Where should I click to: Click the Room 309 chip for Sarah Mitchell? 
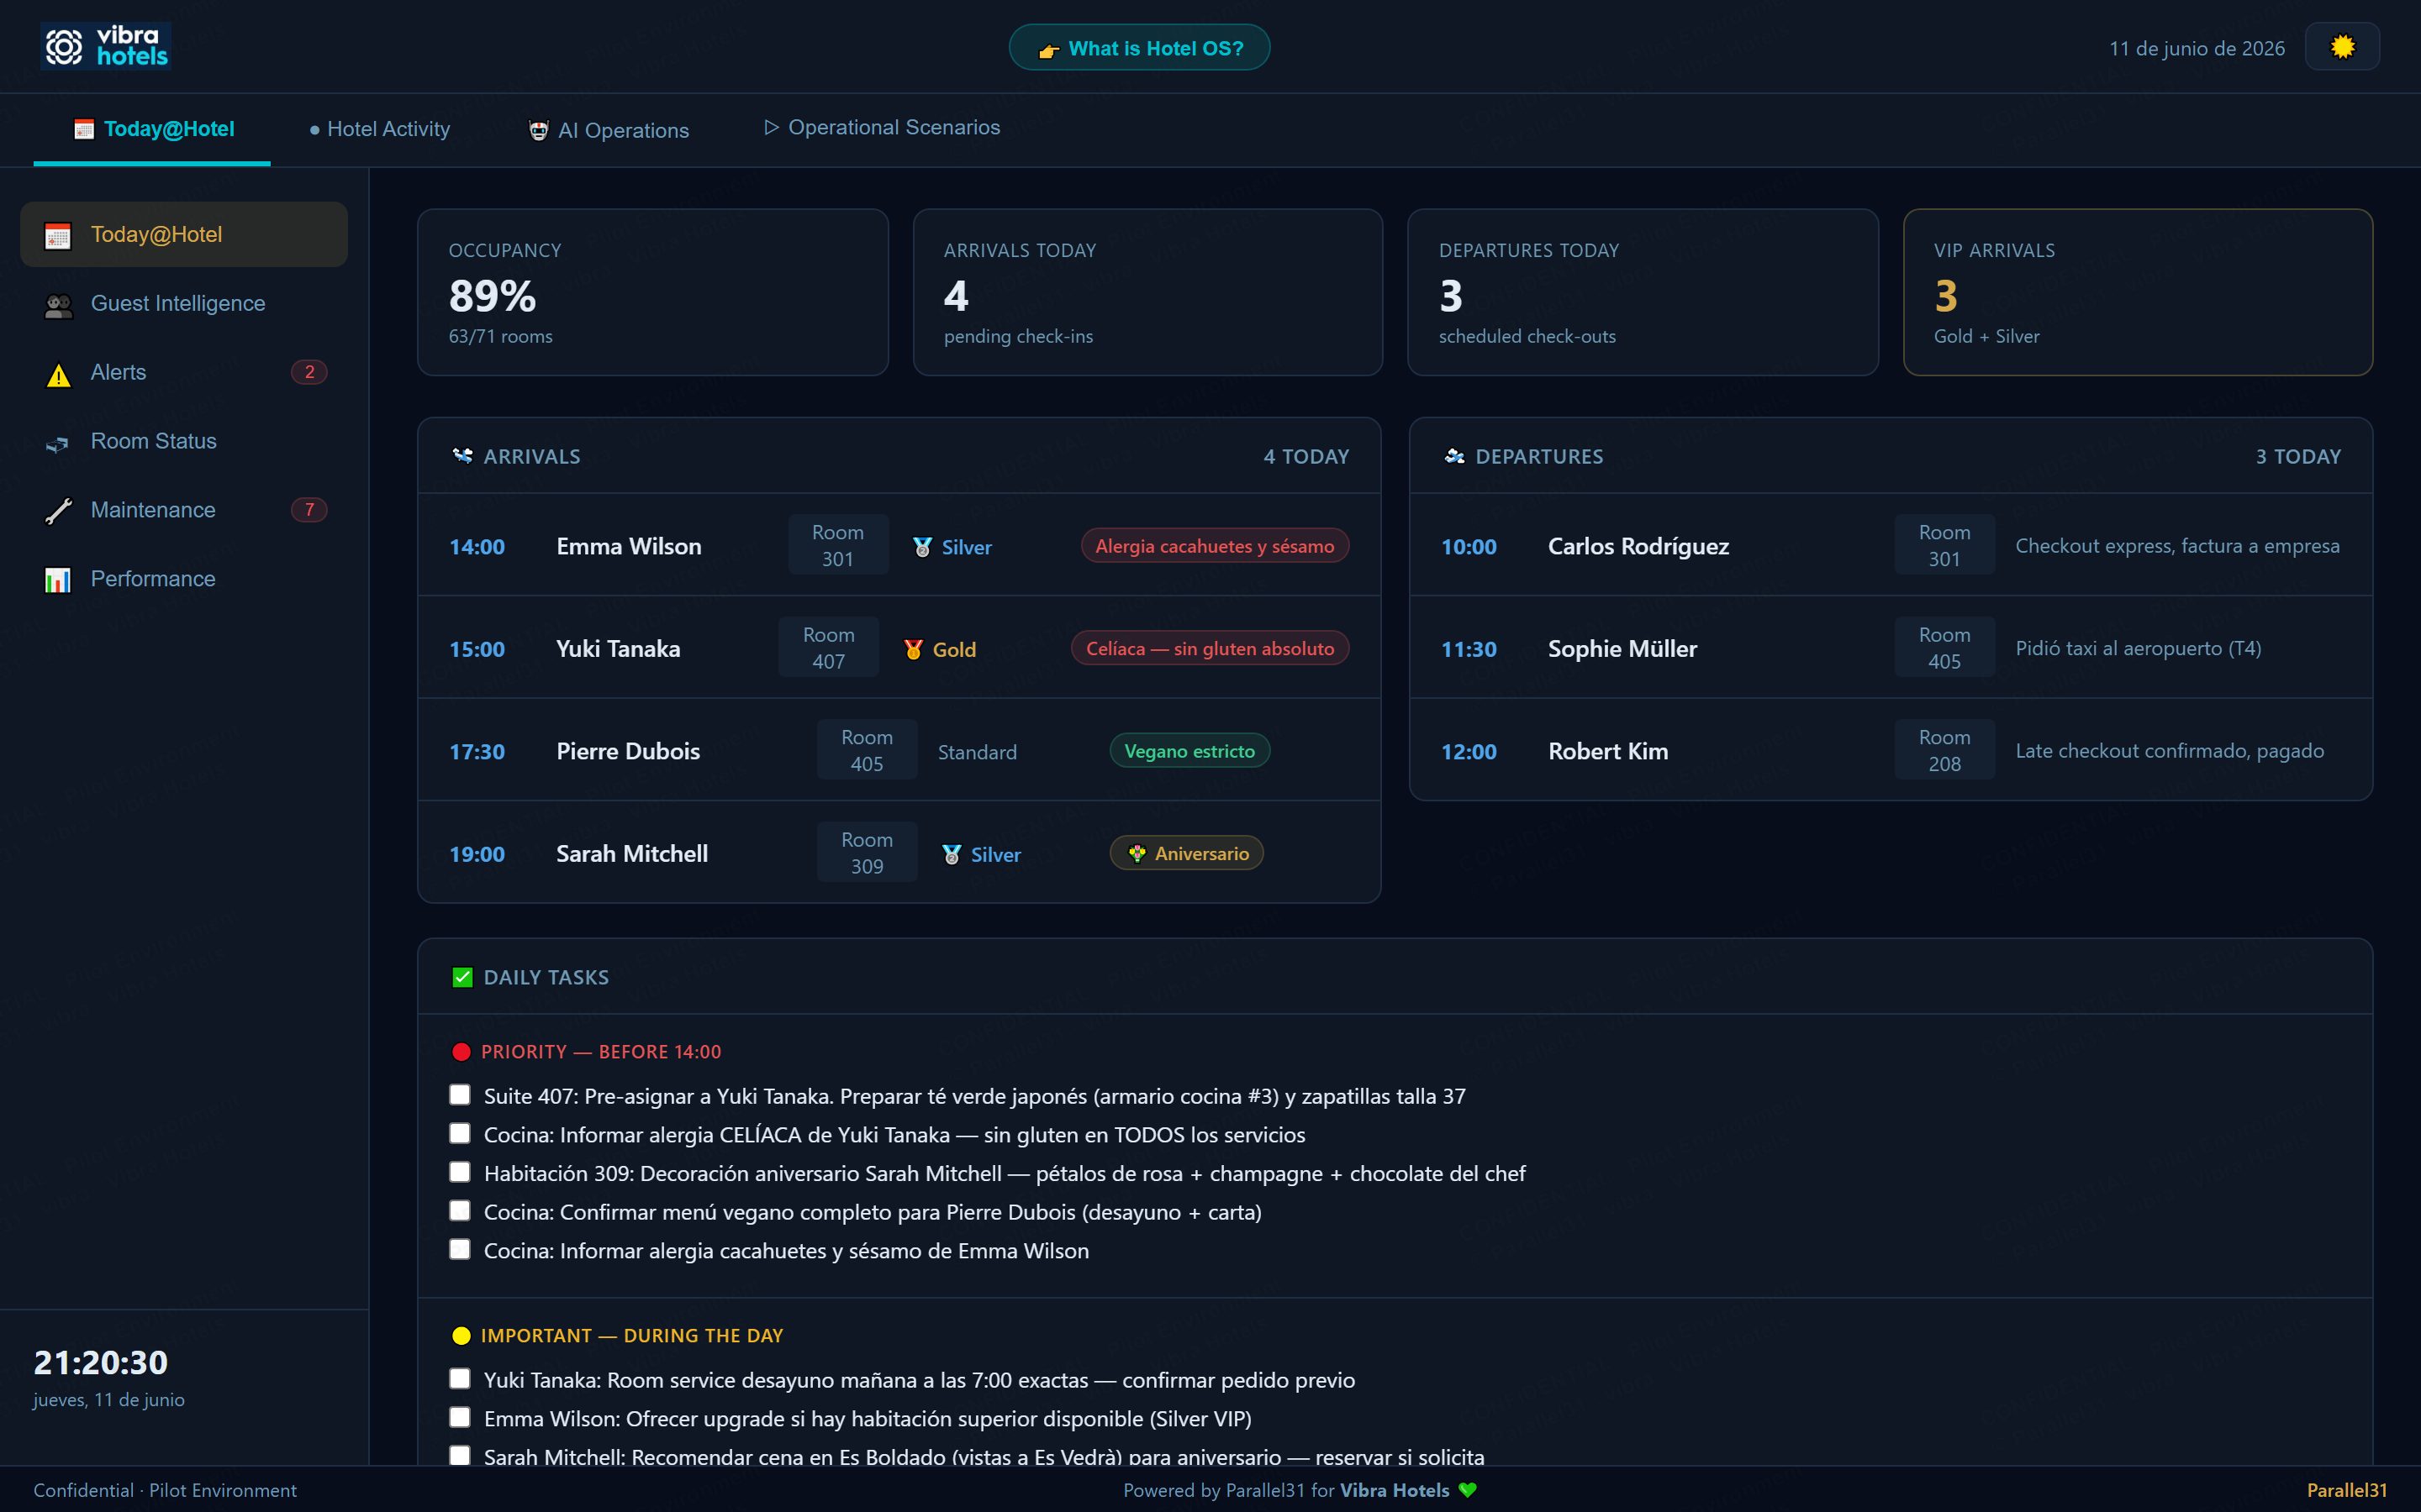pos(867,853)
